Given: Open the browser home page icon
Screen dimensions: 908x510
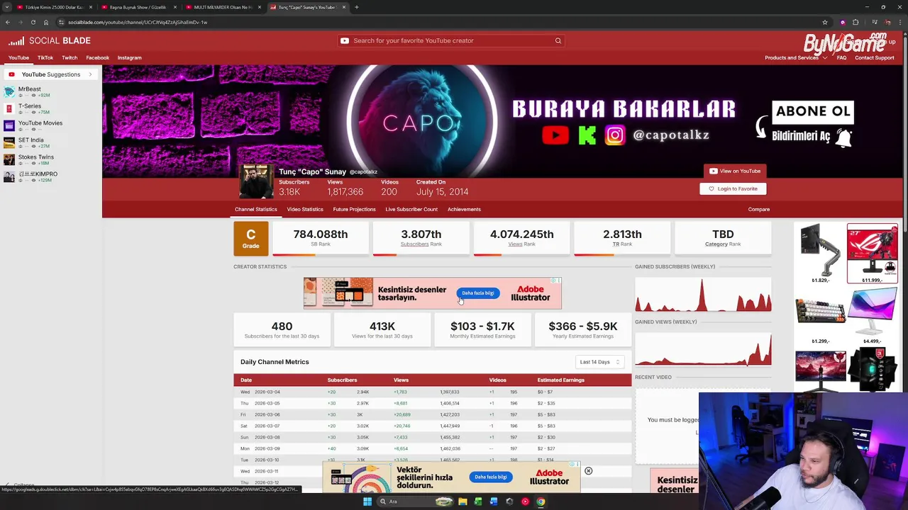Looking at the screenshot, I should tap(45, 22).
